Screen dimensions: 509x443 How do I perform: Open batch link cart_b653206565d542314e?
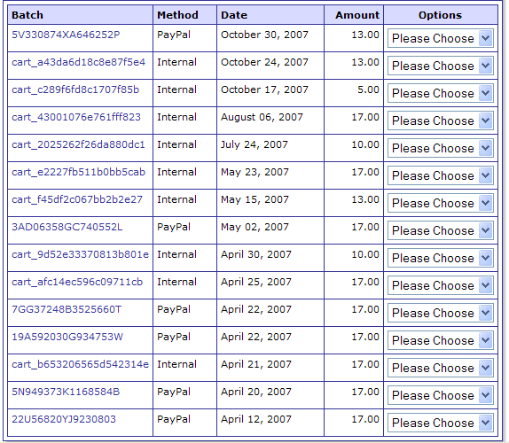(x=80, y=364)
